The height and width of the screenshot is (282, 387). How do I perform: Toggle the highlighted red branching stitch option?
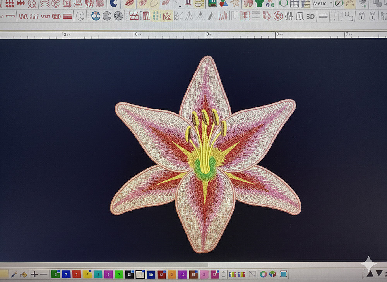167,16
